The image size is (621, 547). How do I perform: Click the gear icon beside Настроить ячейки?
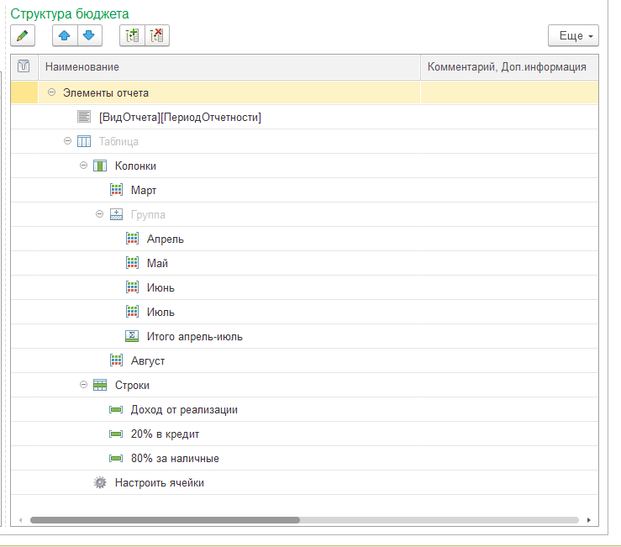[x=100, y=483]
